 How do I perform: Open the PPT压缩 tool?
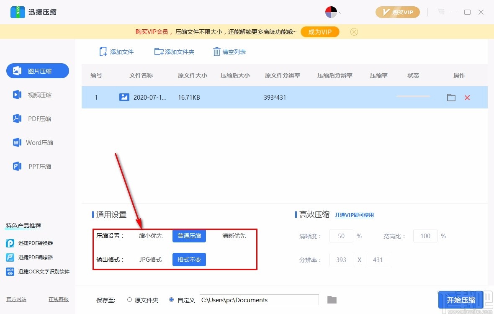point(37,166)
